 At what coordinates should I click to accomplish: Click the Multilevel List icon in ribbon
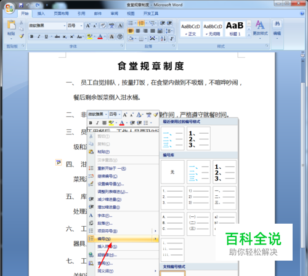coord(152,23)
